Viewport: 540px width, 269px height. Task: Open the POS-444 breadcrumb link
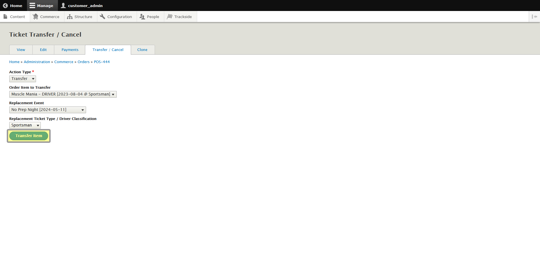[102, 62]
